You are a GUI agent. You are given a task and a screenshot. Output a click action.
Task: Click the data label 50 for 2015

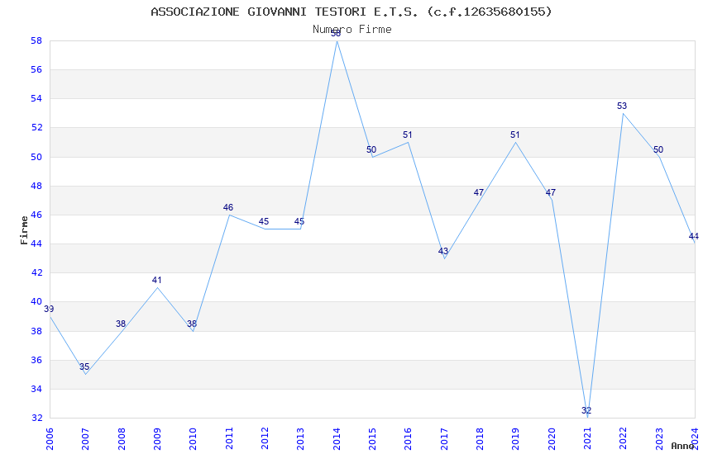click(371, 150)
